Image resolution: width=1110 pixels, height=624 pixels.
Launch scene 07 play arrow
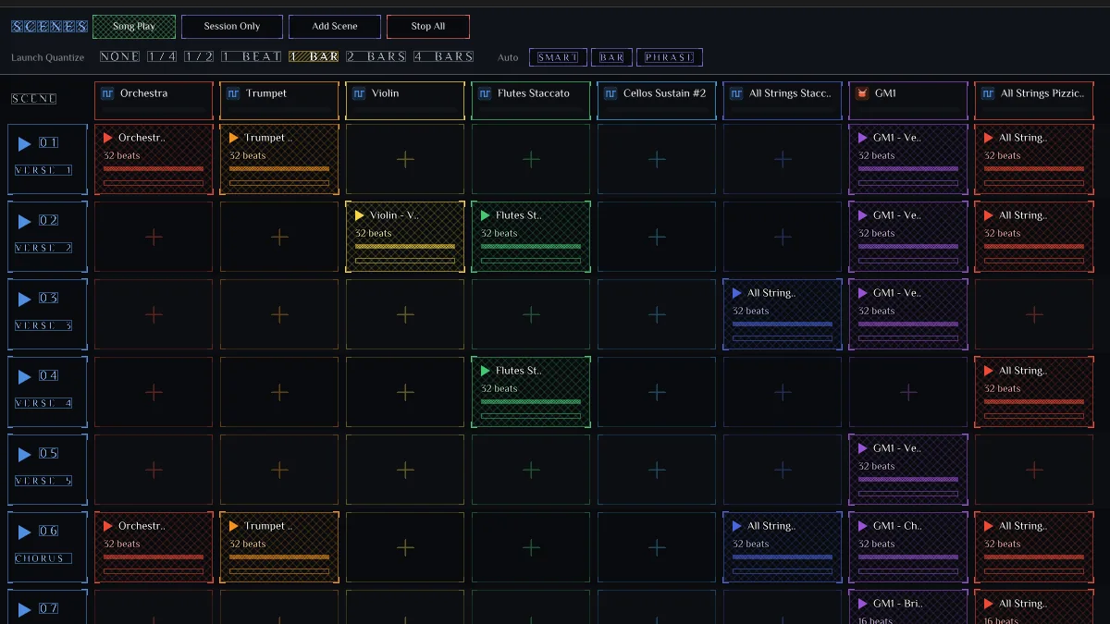tap(25, 610)
